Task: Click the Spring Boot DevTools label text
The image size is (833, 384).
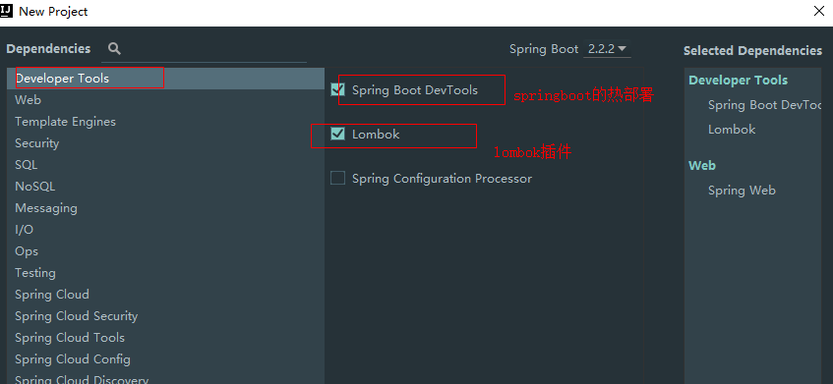Action: coord(415,90)
